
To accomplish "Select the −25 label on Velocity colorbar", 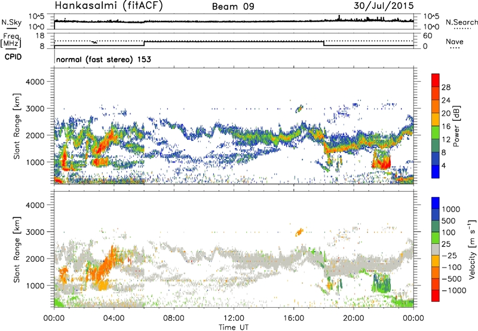I will [449, 256].
